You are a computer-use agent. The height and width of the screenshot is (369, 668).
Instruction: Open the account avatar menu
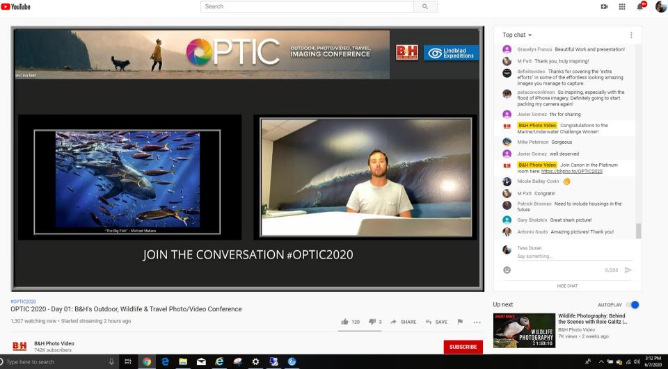661,6
